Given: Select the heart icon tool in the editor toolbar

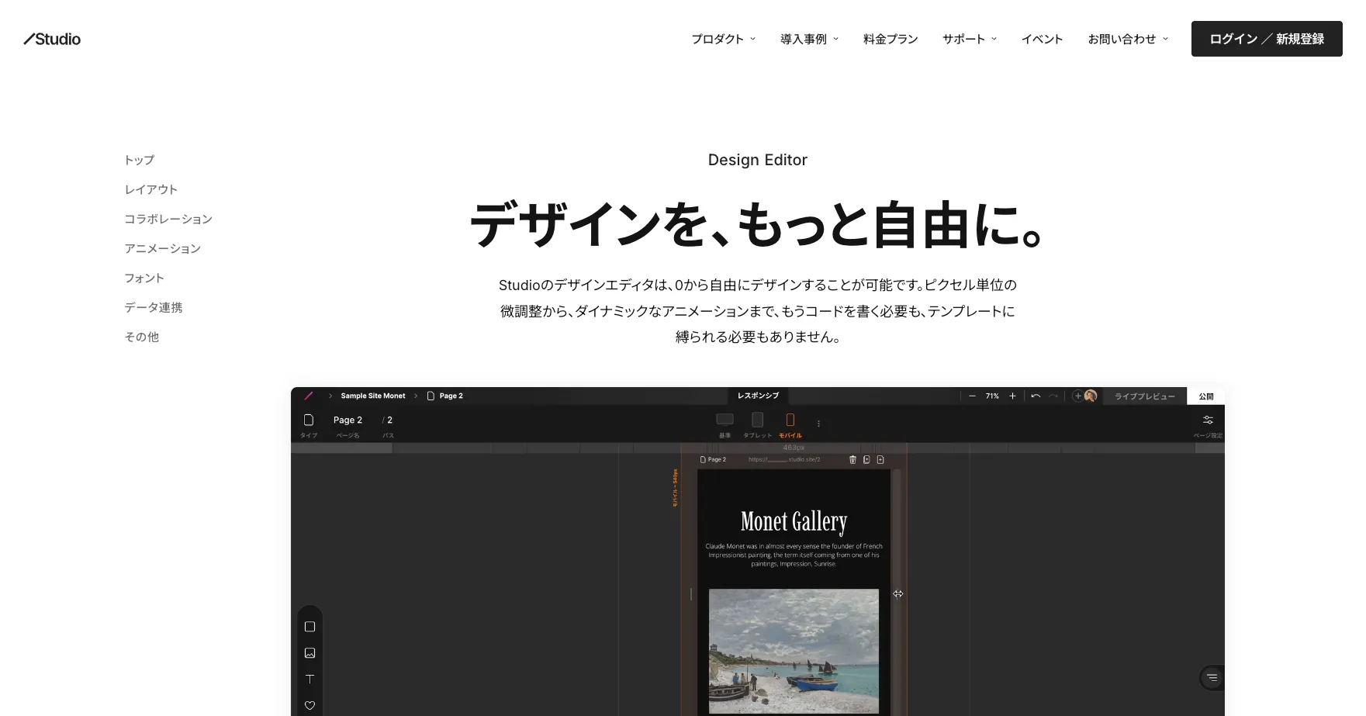Looking at the screenshot, I should [310, 705].
